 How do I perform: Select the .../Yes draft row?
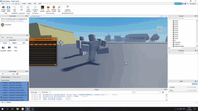tap(183, 90)
